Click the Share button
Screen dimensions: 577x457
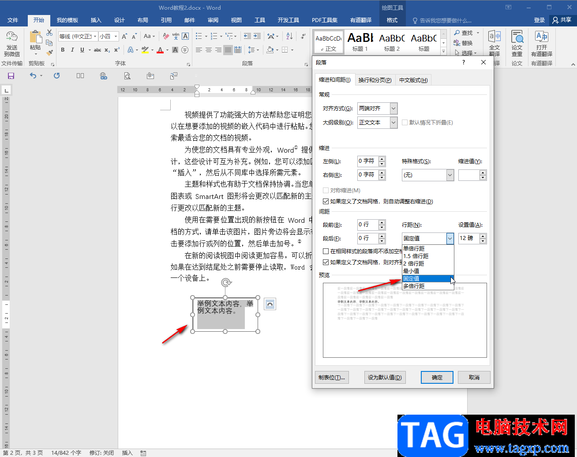[x=562, y=20]
